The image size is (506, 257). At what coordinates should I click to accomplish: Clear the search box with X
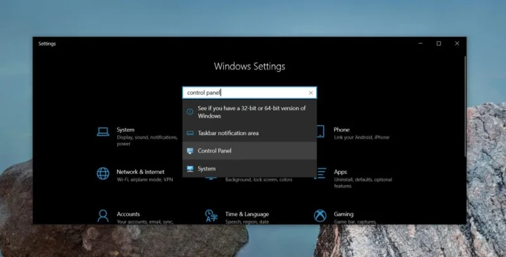pos(311,93)
